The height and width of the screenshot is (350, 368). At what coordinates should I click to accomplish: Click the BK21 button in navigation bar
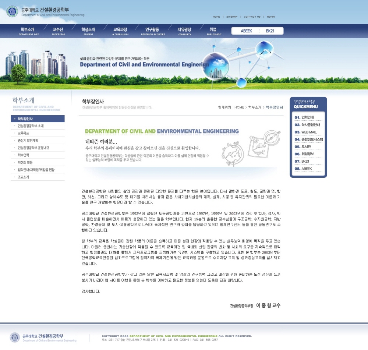tap(270, 31)
